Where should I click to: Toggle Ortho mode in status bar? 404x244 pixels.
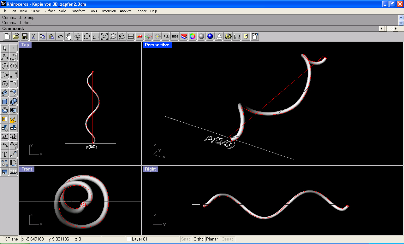[199, 239]
